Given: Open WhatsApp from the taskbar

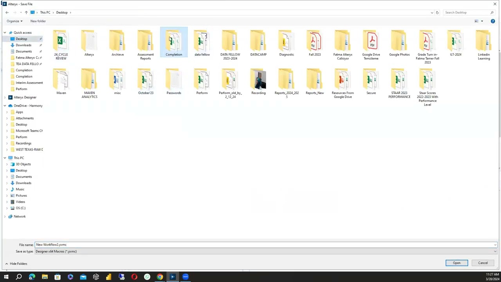Looking at the screenshot, I should (x=147, y=277).
